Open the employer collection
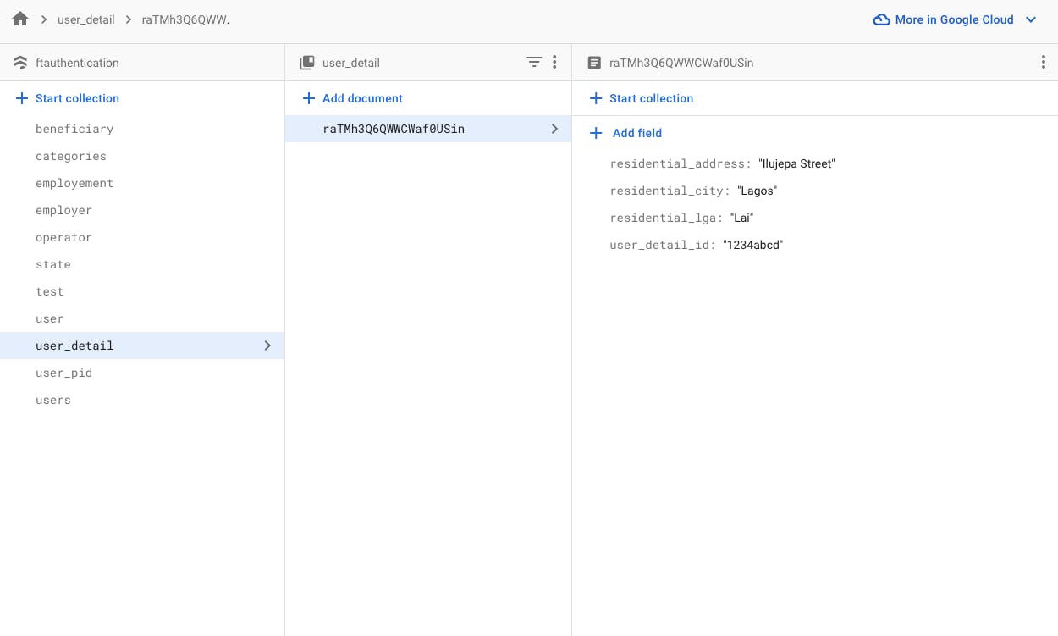1058x636 pixels. click(63, 210)
